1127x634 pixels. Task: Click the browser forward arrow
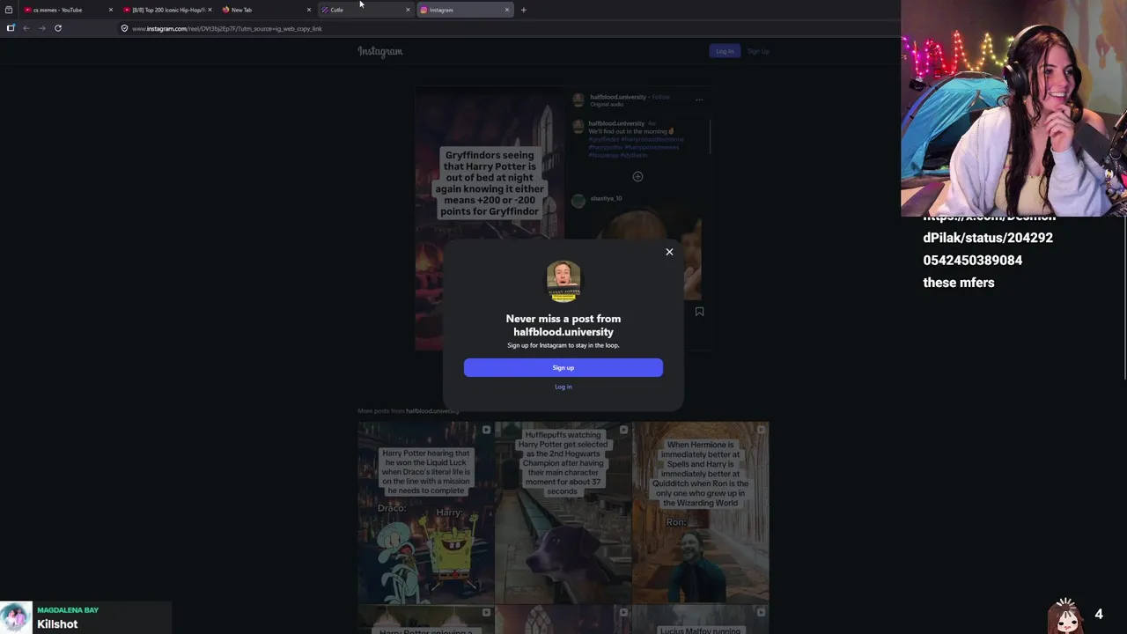coord(41,28)
